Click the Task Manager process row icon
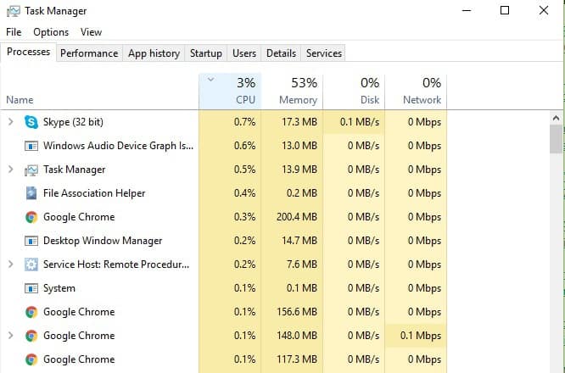The image size is (565, 373). point(31,170)
